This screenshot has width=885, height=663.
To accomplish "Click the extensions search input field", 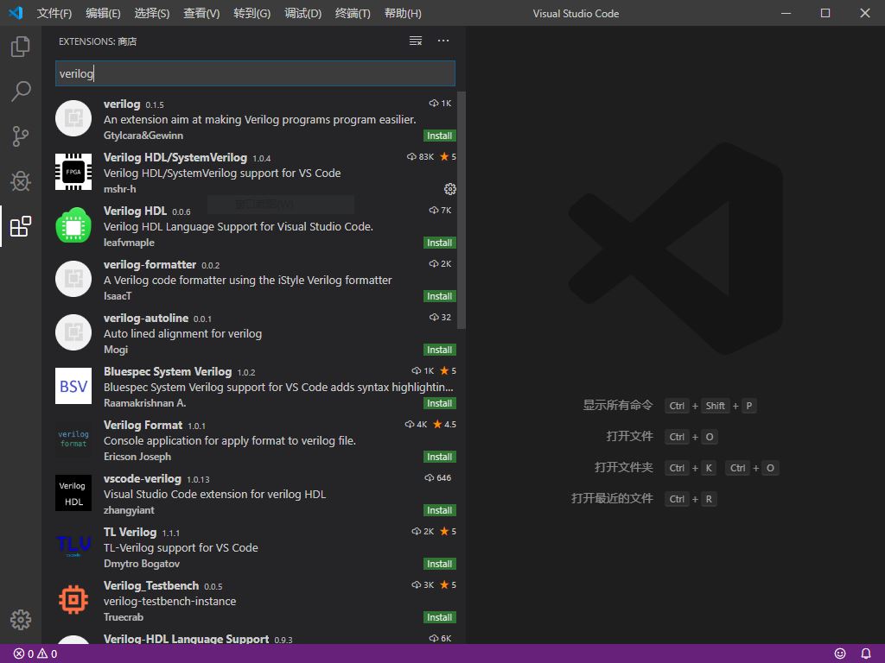I will point(254,73).
